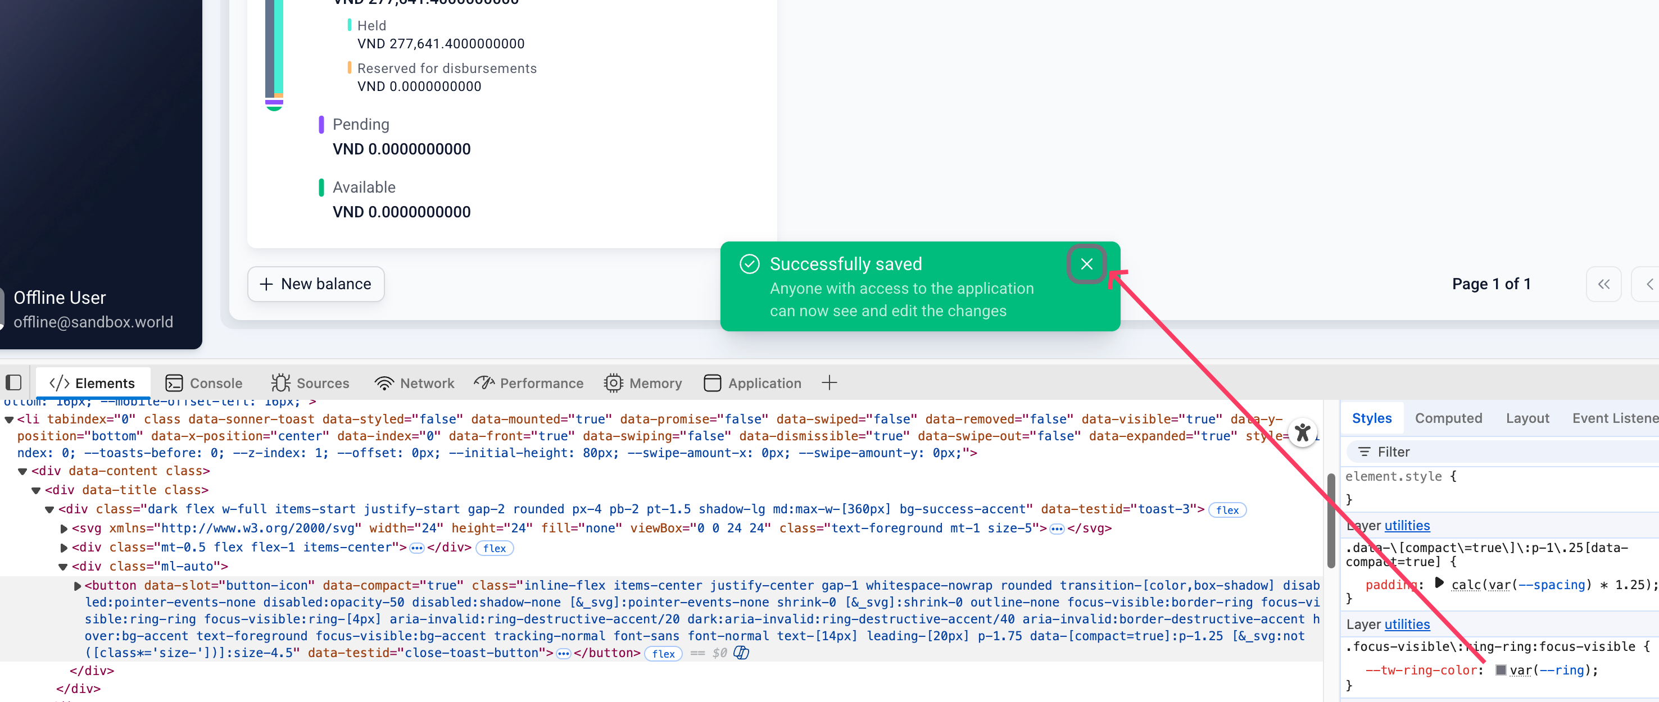This screenshot has width=1659, height=702.
Task: Open the Network tab
Action: click(414, 383)
